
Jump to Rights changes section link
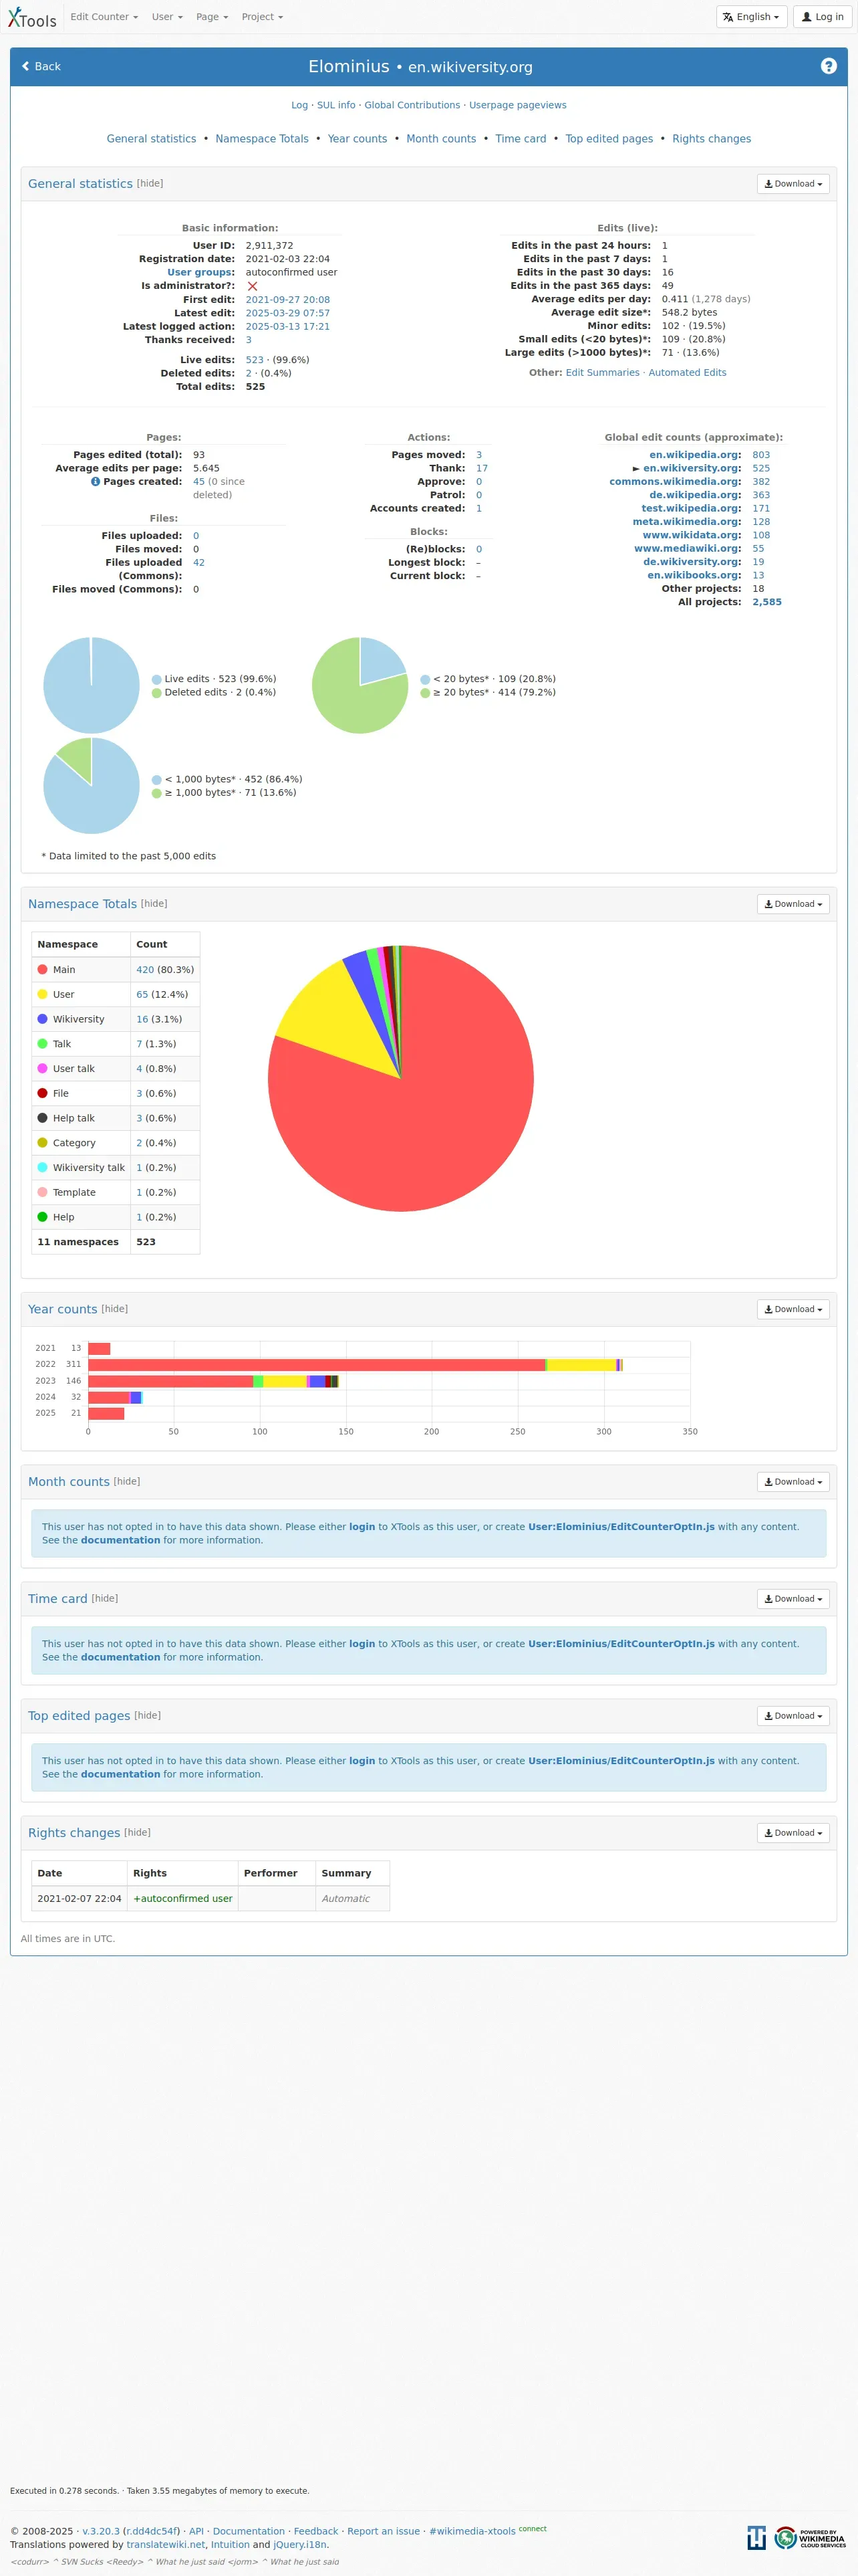click(x=711, y=139)
